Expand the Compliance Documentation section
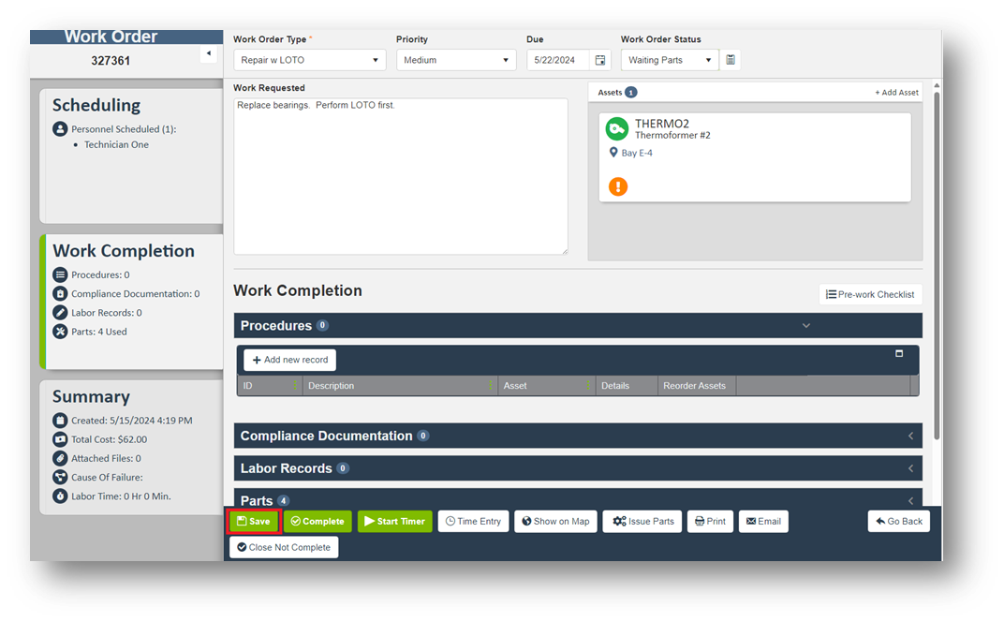 [x=910, y=437]
